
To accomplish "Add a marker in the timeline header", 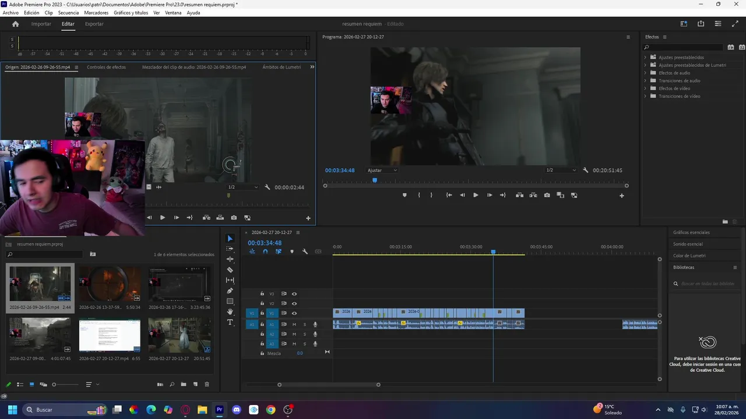I will coord(292,251).
